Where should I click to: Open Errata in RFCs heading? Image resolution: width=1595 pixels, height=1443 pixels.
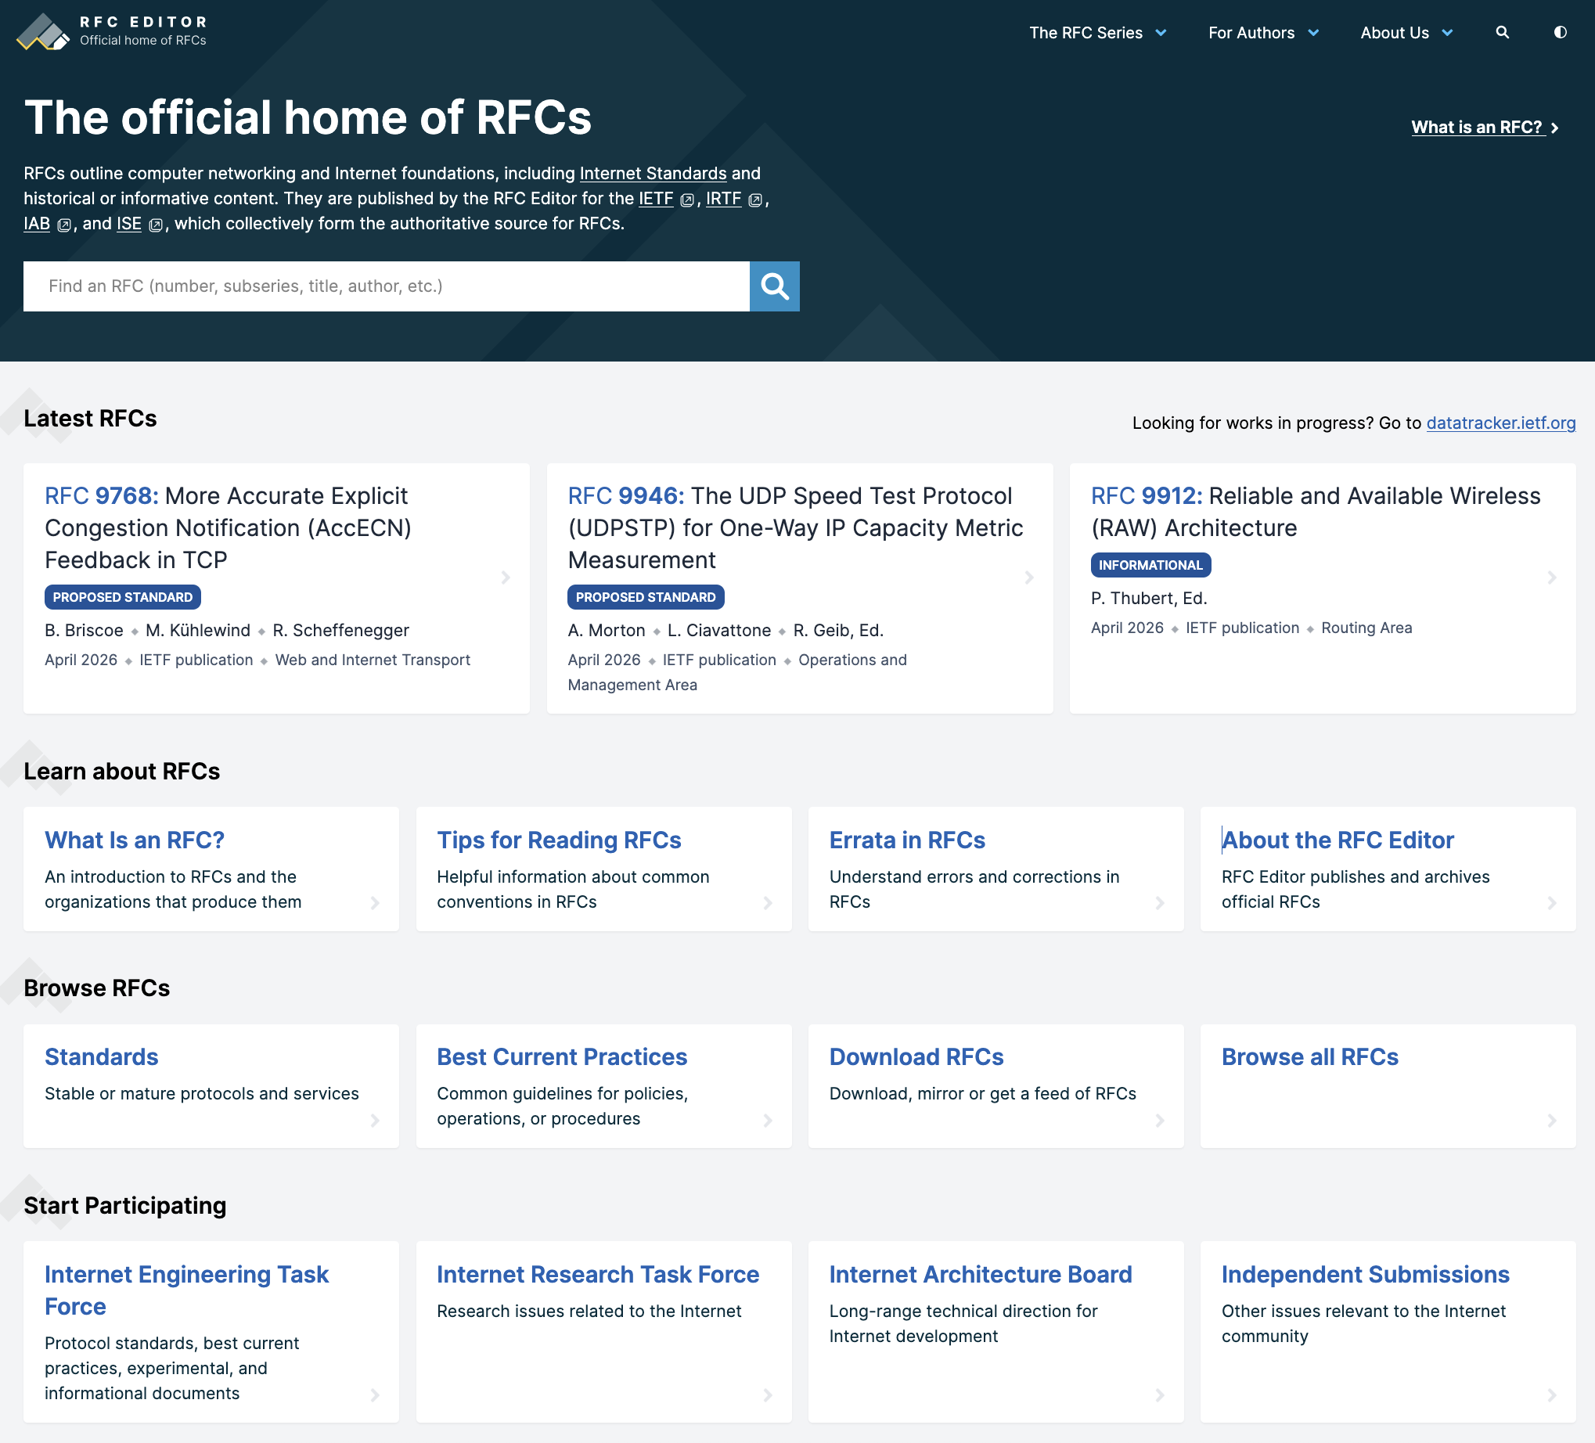[x=907, y=840]
